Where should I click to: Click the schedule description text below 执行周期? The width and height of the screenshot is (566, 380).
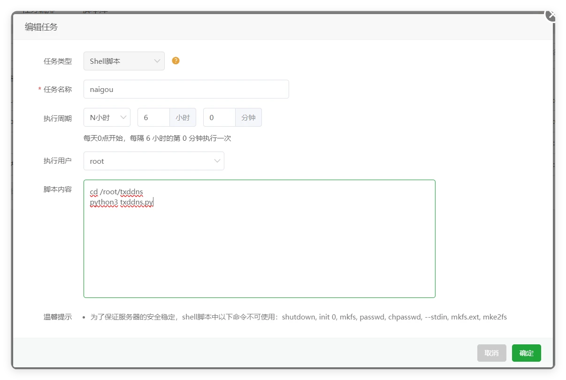pyautogui.click(x=157, y=138)
